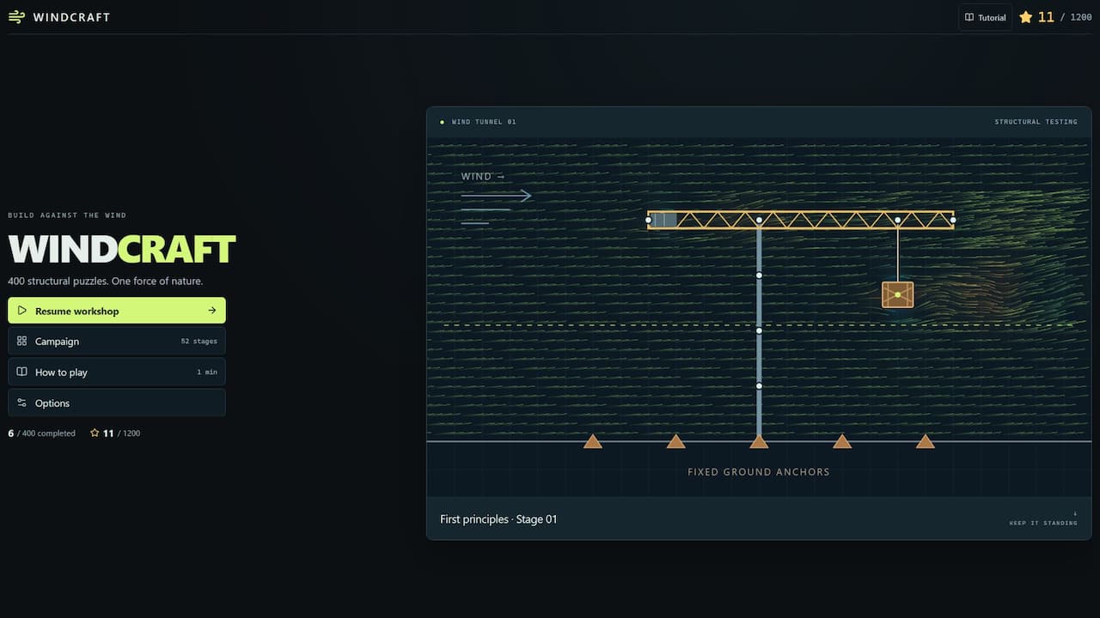
Task: Open Options menu item
Action: click(117, 403)
